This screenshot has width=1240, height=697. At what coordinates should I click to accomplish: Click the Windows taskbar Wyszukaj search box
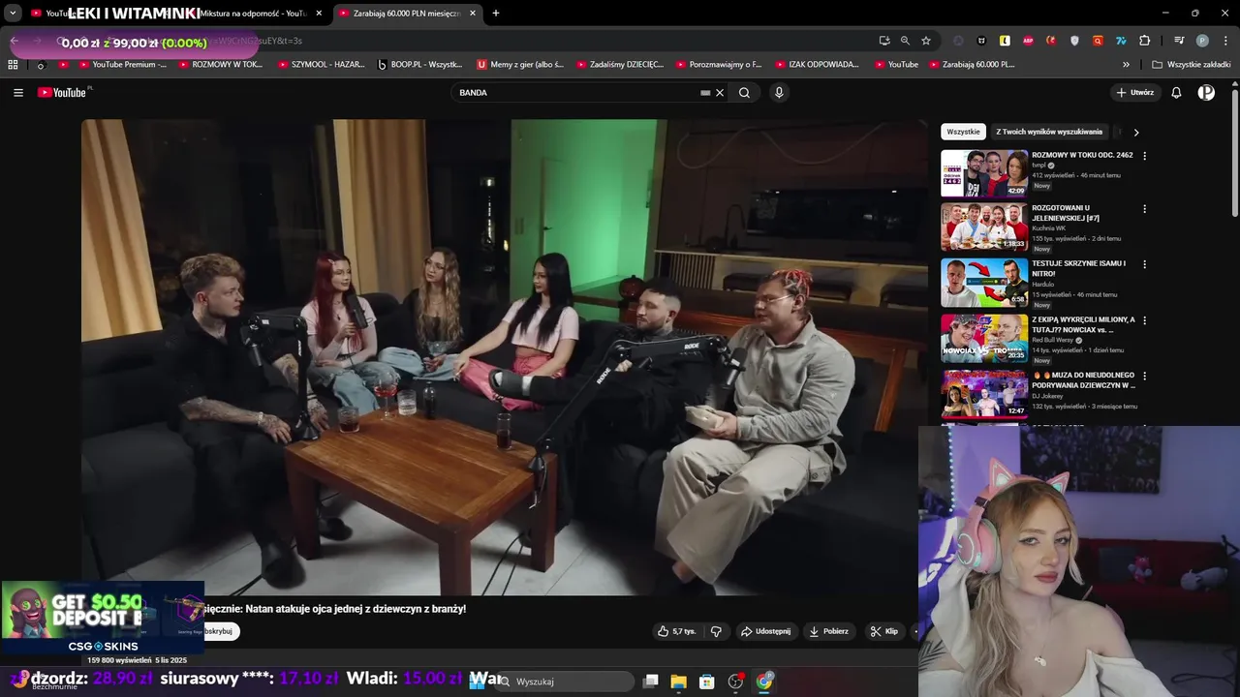tap(565, 682)
